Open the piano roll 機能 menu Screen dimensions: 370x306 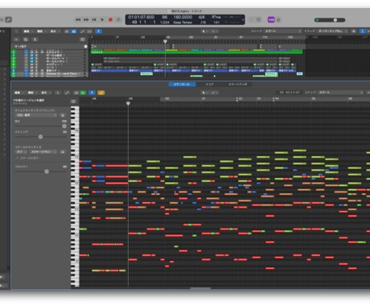point(32,93)
